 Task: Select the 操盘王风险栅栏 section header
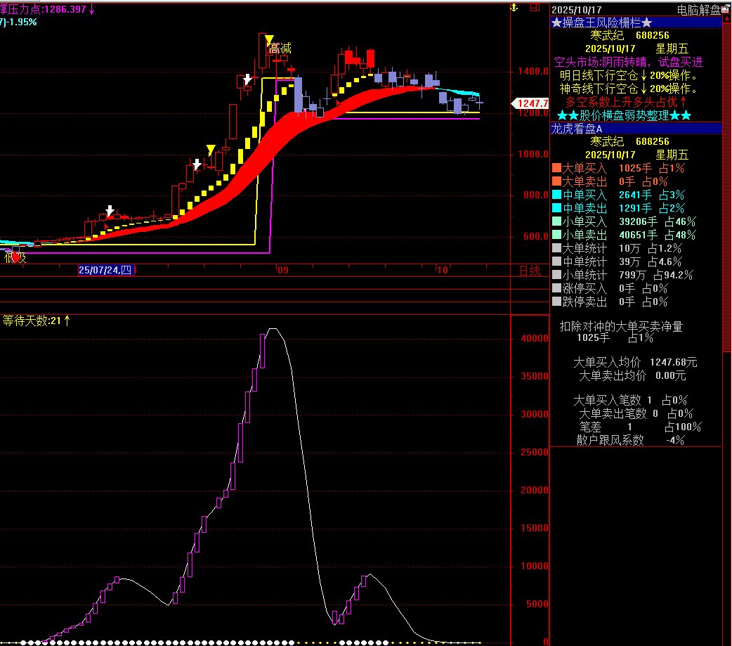click(602, 22)
